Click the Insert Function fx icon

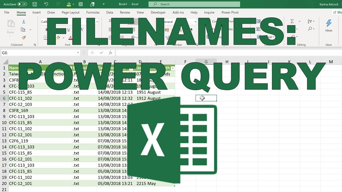(110, 53)
